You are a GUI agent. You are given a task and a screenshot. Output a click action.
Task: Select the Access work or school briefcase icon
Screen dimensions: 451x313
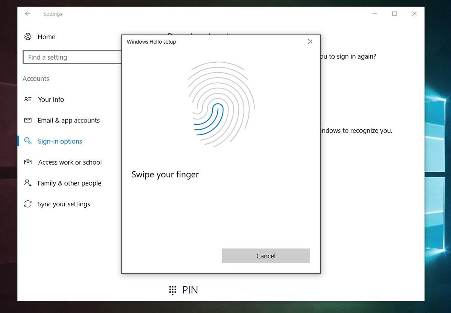point(27,162)
